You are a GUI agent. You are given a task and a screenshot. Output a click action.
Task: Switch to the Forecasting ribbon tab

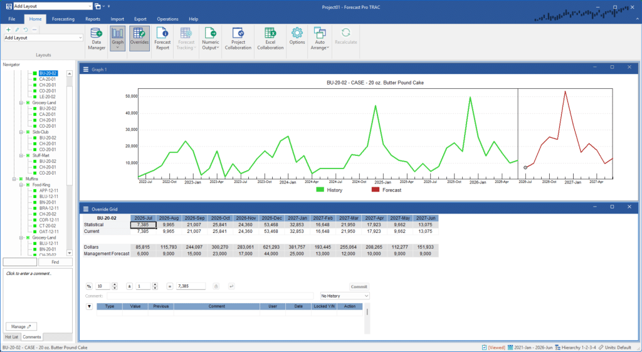click(63, 19)
